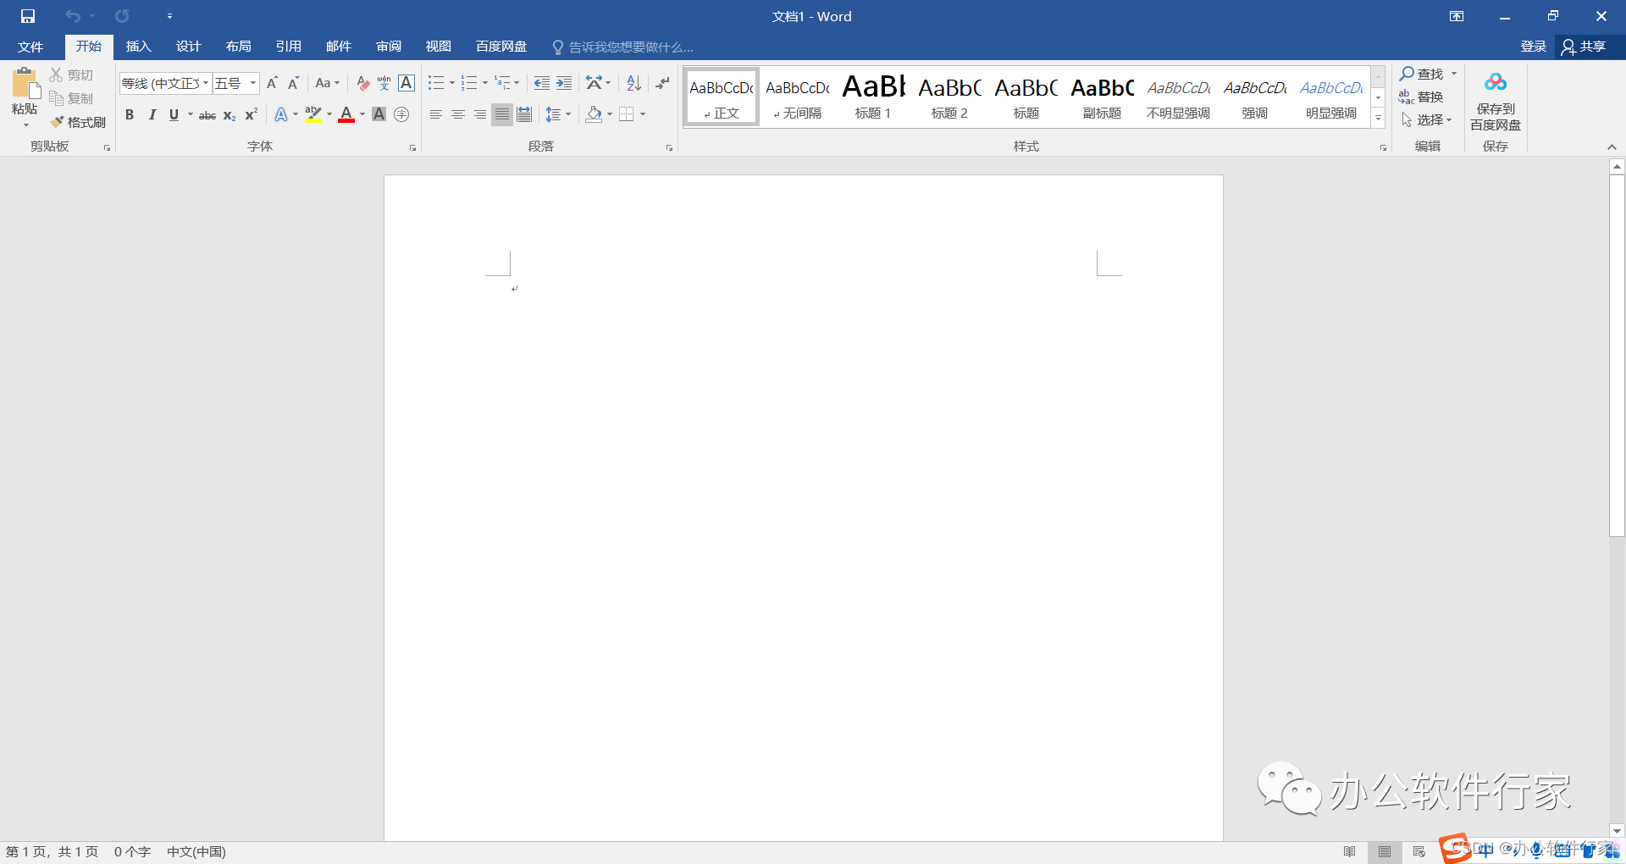The width and height of the screenshot is (1626, 864).
Task: Apply the Subtitle (副标题) style
Action: point(1102,97)
